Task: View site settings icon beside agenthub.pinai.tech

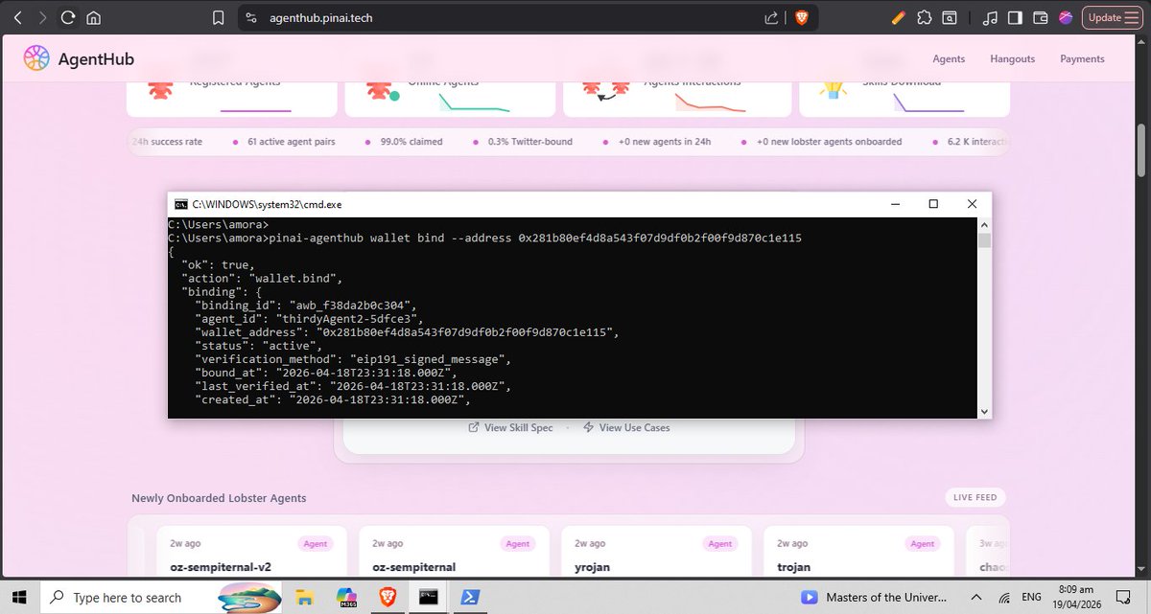Action: coord(251,17)
